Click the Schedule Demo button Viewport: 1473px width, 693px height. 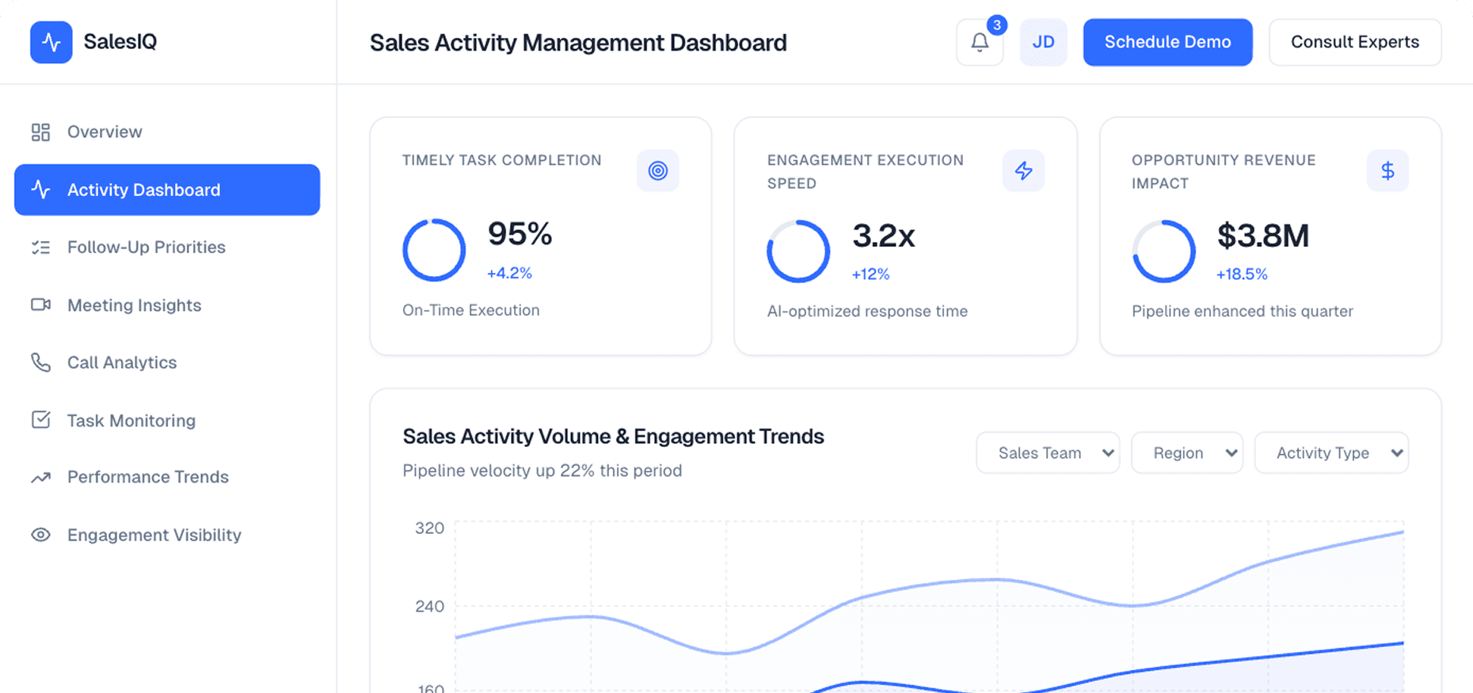click(1168, 43)
